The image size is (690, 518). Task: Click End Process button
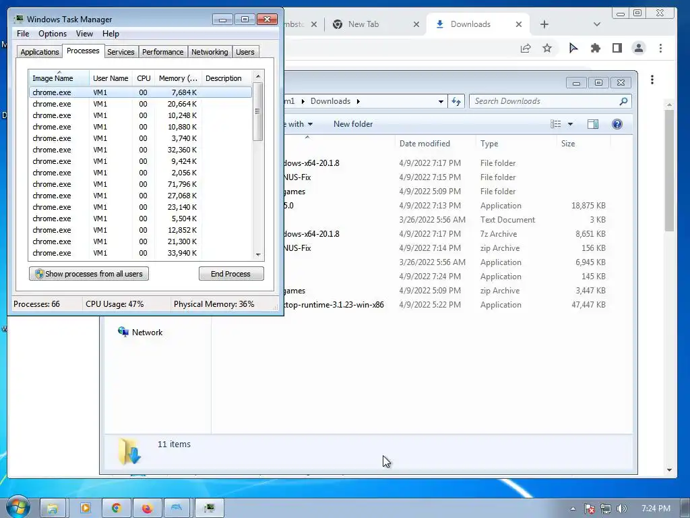pyautogui.click(x=231, y=274)
